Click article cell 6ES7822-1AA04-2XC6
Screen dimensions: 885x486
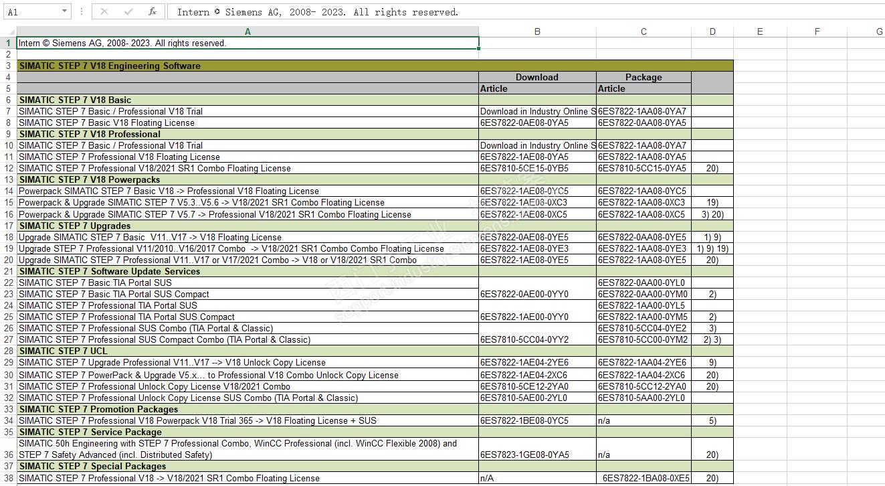[644, 375]
